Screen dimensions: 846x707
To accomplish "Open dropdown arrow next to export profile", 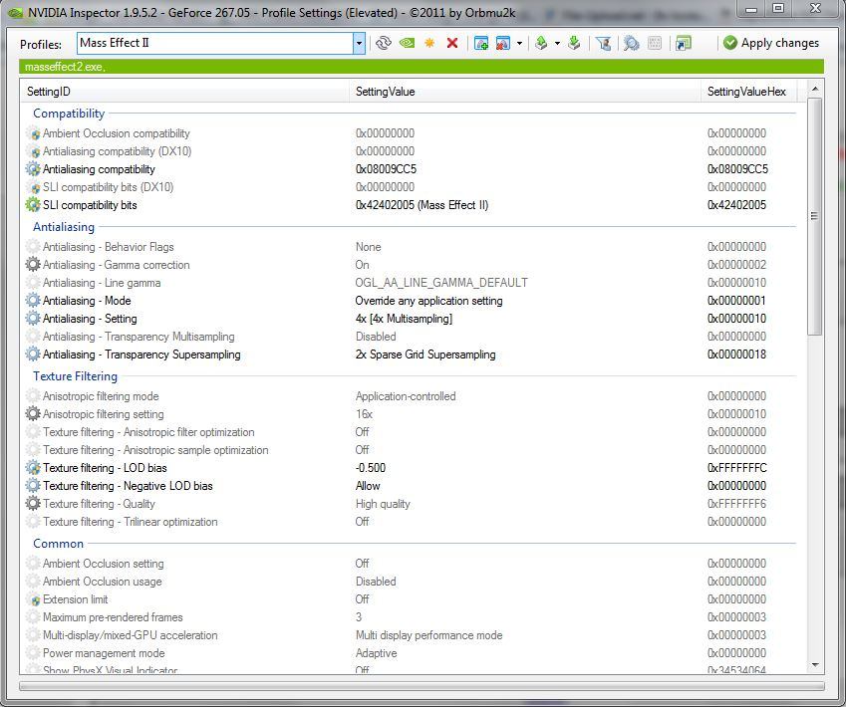I will tap(557, 43).
